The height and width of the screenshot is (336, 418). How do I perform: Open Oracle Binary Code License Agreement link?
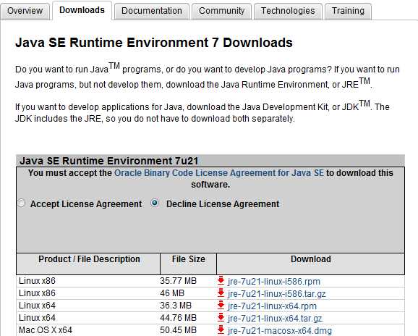(x=219, y=173)
